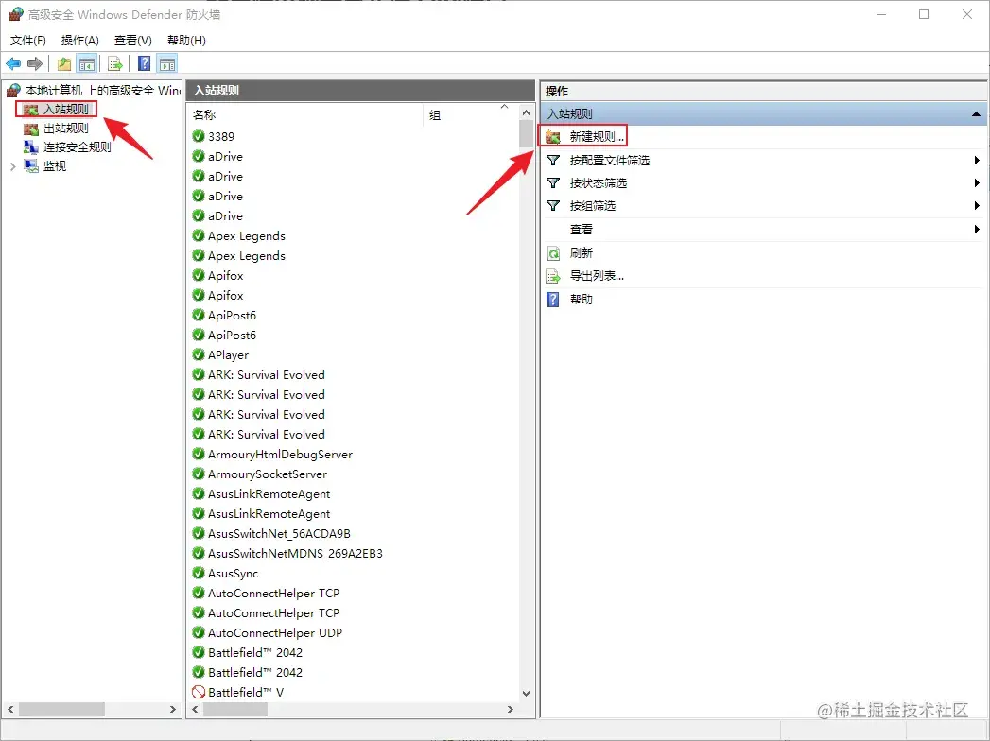Click the green check next to APlayer rule
This screenshot has height=741, width=990.
[x=199, y=354]
